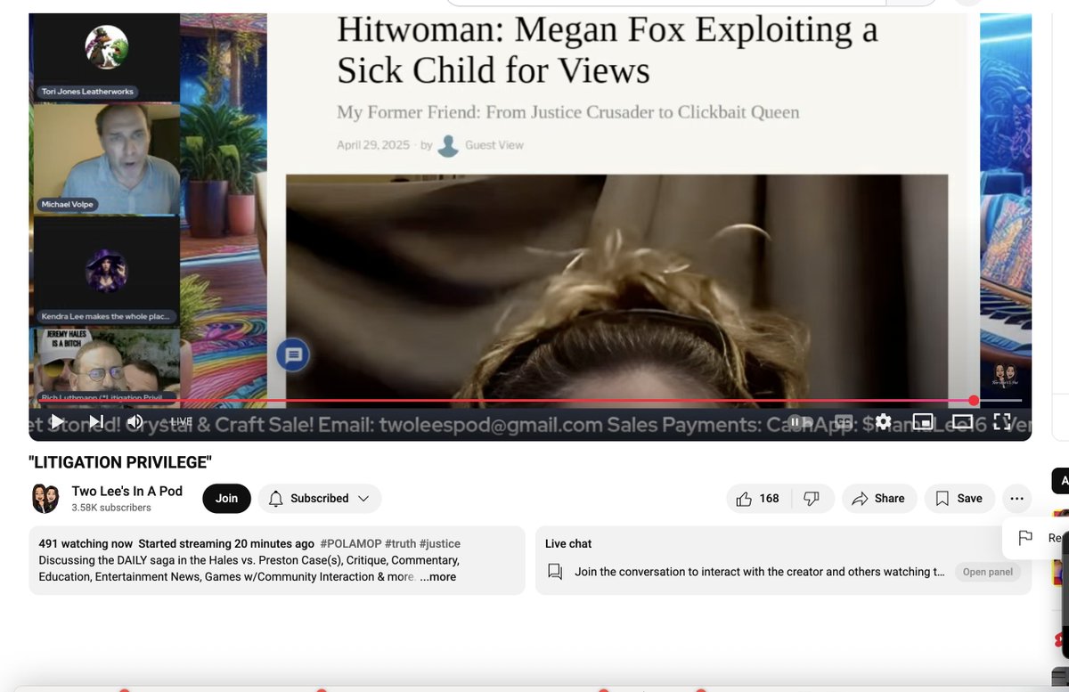Click the Join button for Two Lee's In A Pod
The image size is (1069, 692).
click(226, 499)
